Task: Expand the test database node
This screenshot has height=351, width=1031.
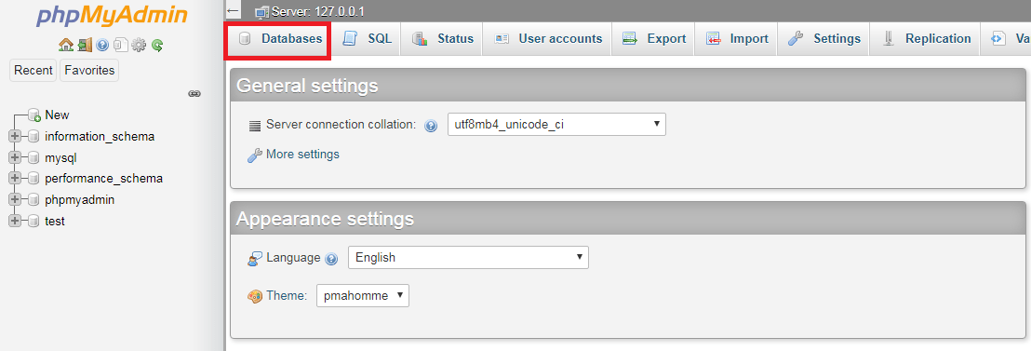Action: click(x=15, y=222)
